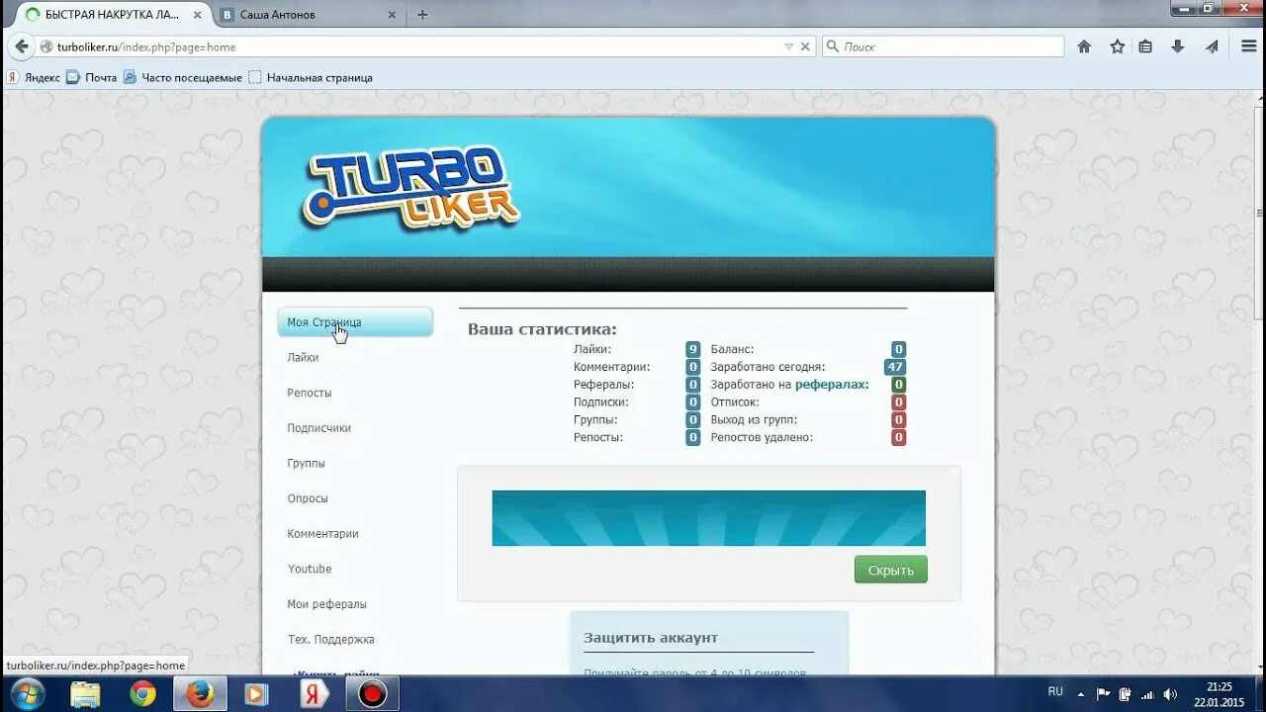Viewport: 1266px width, 712px height.
Task: Open Youtube section in sidebar
Action: 310,569
